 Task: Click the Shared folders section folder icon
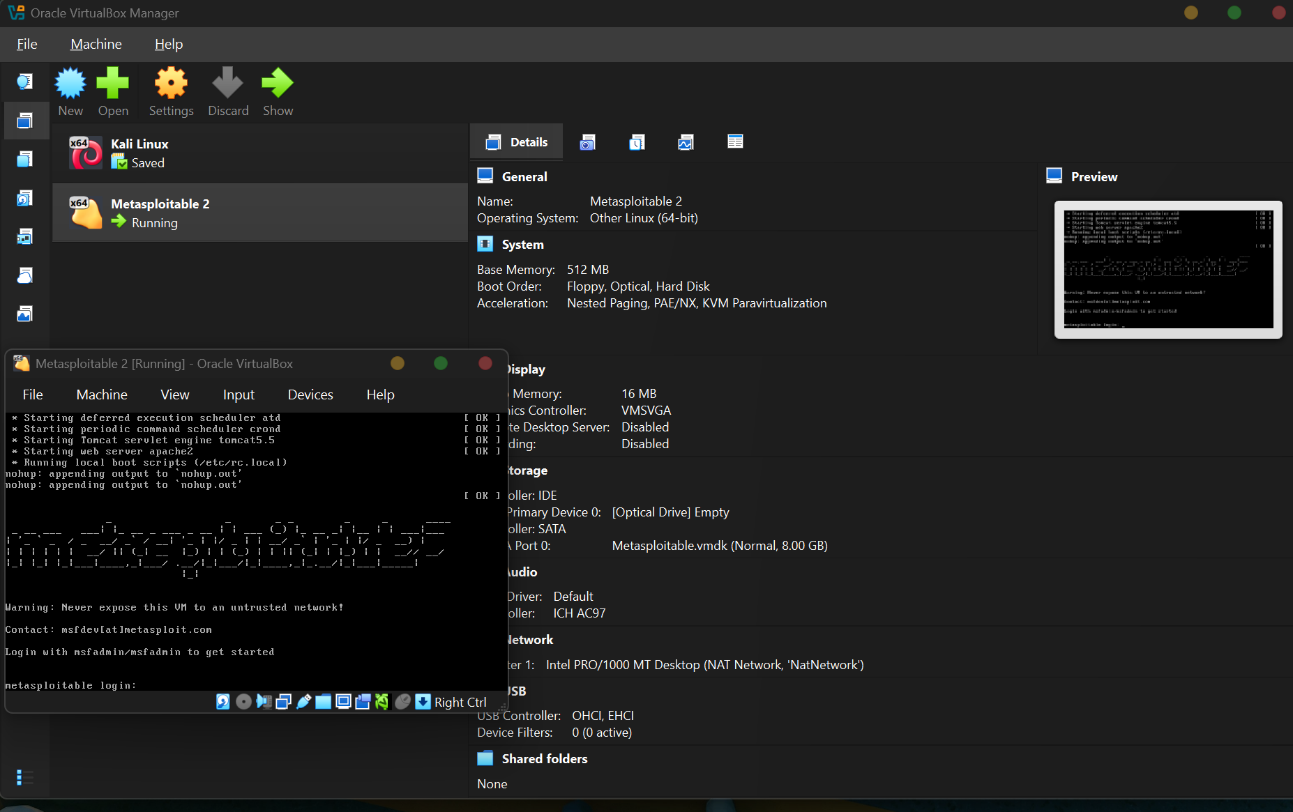(x=485, y=758)
